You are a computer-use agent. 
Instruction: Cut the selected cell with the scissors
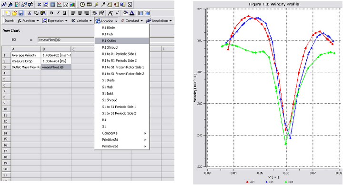tap(30, 13)
